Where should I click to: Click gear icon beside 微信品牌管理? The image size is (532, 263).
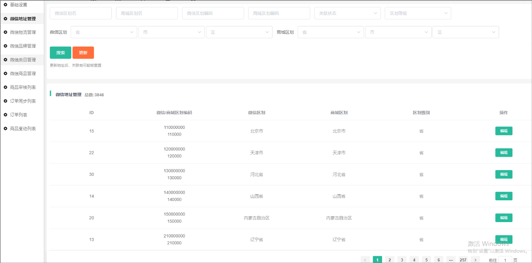pos(5,46)
